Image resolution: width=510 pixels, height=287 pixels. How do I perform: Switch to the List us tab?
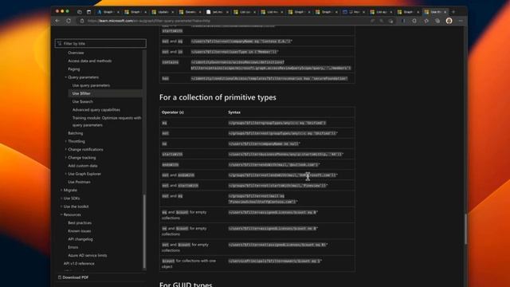[x=245, y=12]
